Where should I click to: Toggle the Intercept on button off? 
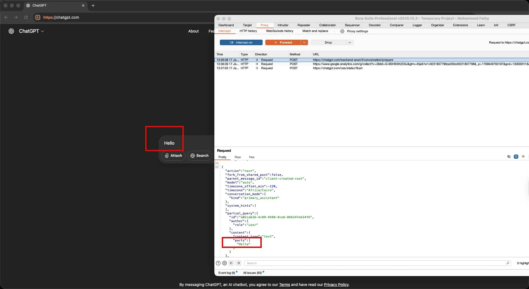pos(241,42)
